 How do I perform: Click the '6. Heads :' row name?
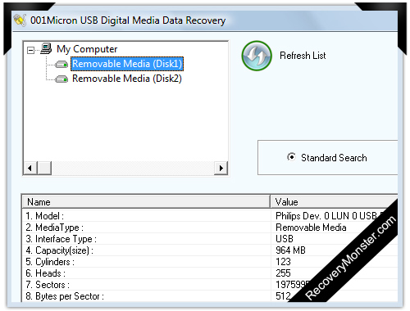click(46, 273)
